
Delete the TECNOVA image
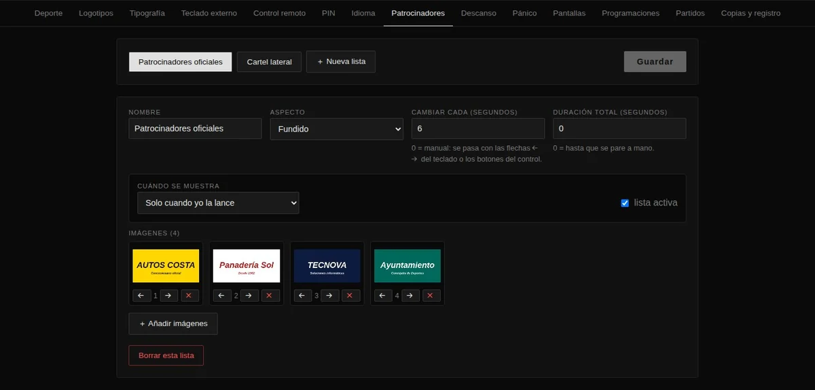351,296
